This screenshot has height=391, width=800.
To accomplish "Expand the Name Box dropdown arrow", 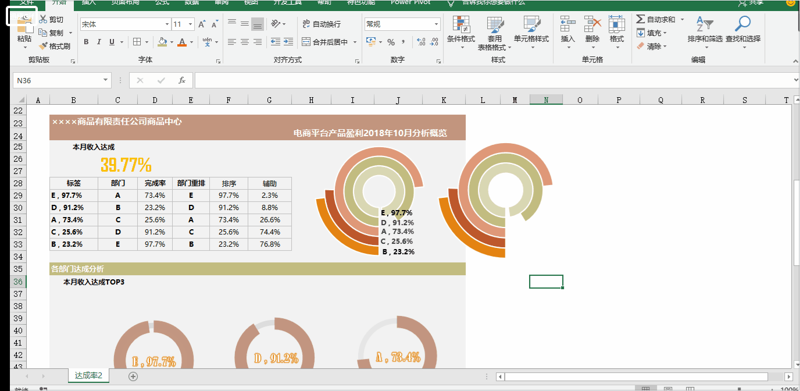I will coord(106,80).
